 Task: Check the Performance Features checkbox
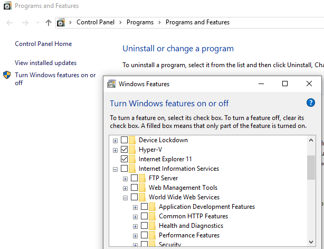[144, 235]
